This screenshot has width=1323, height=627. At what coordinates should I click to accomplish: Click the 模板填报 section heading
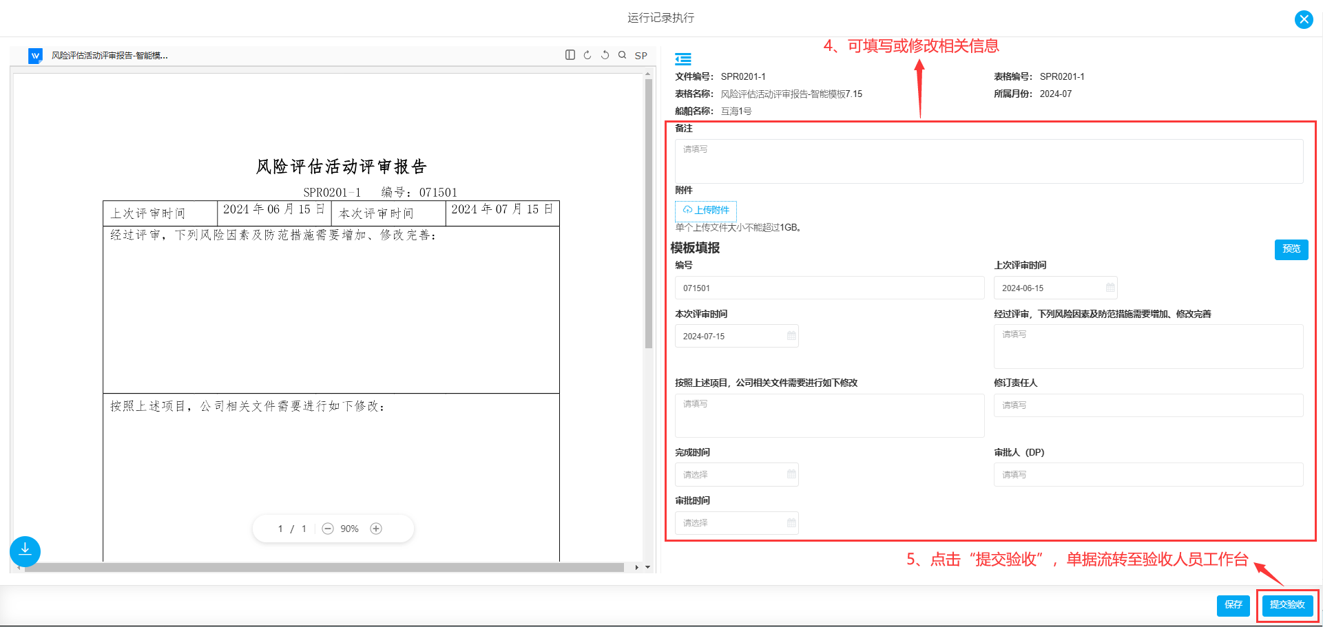pyautogui.click(x=695, y=248)
